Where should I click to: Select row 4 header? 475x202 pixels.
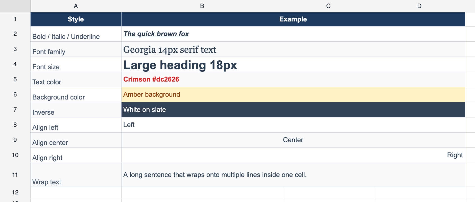[15, 64]
